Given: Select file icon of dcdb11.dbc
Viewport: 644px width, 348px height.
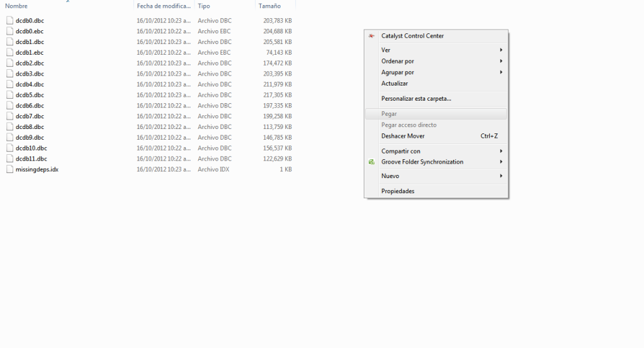Looking at the screenshot, I should [10, 159].
